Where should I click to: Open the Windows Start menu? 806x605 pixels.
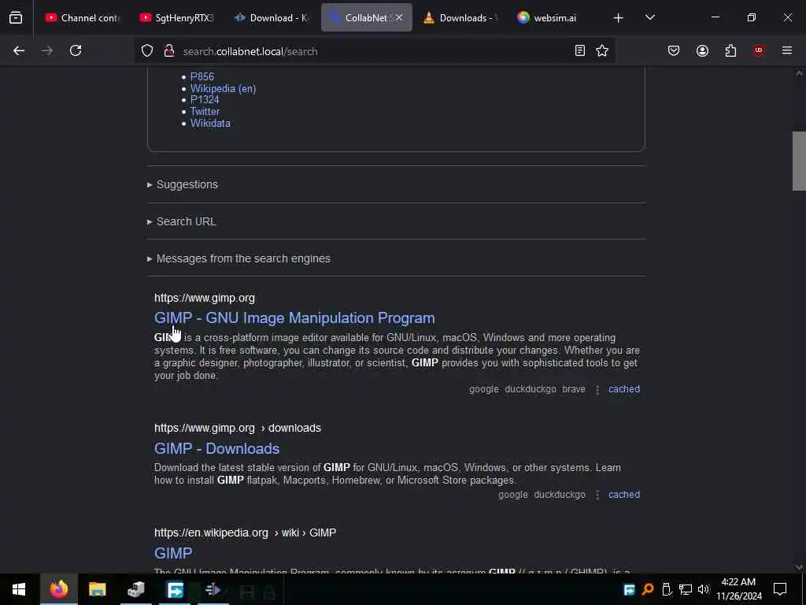[x=19, y=589]
